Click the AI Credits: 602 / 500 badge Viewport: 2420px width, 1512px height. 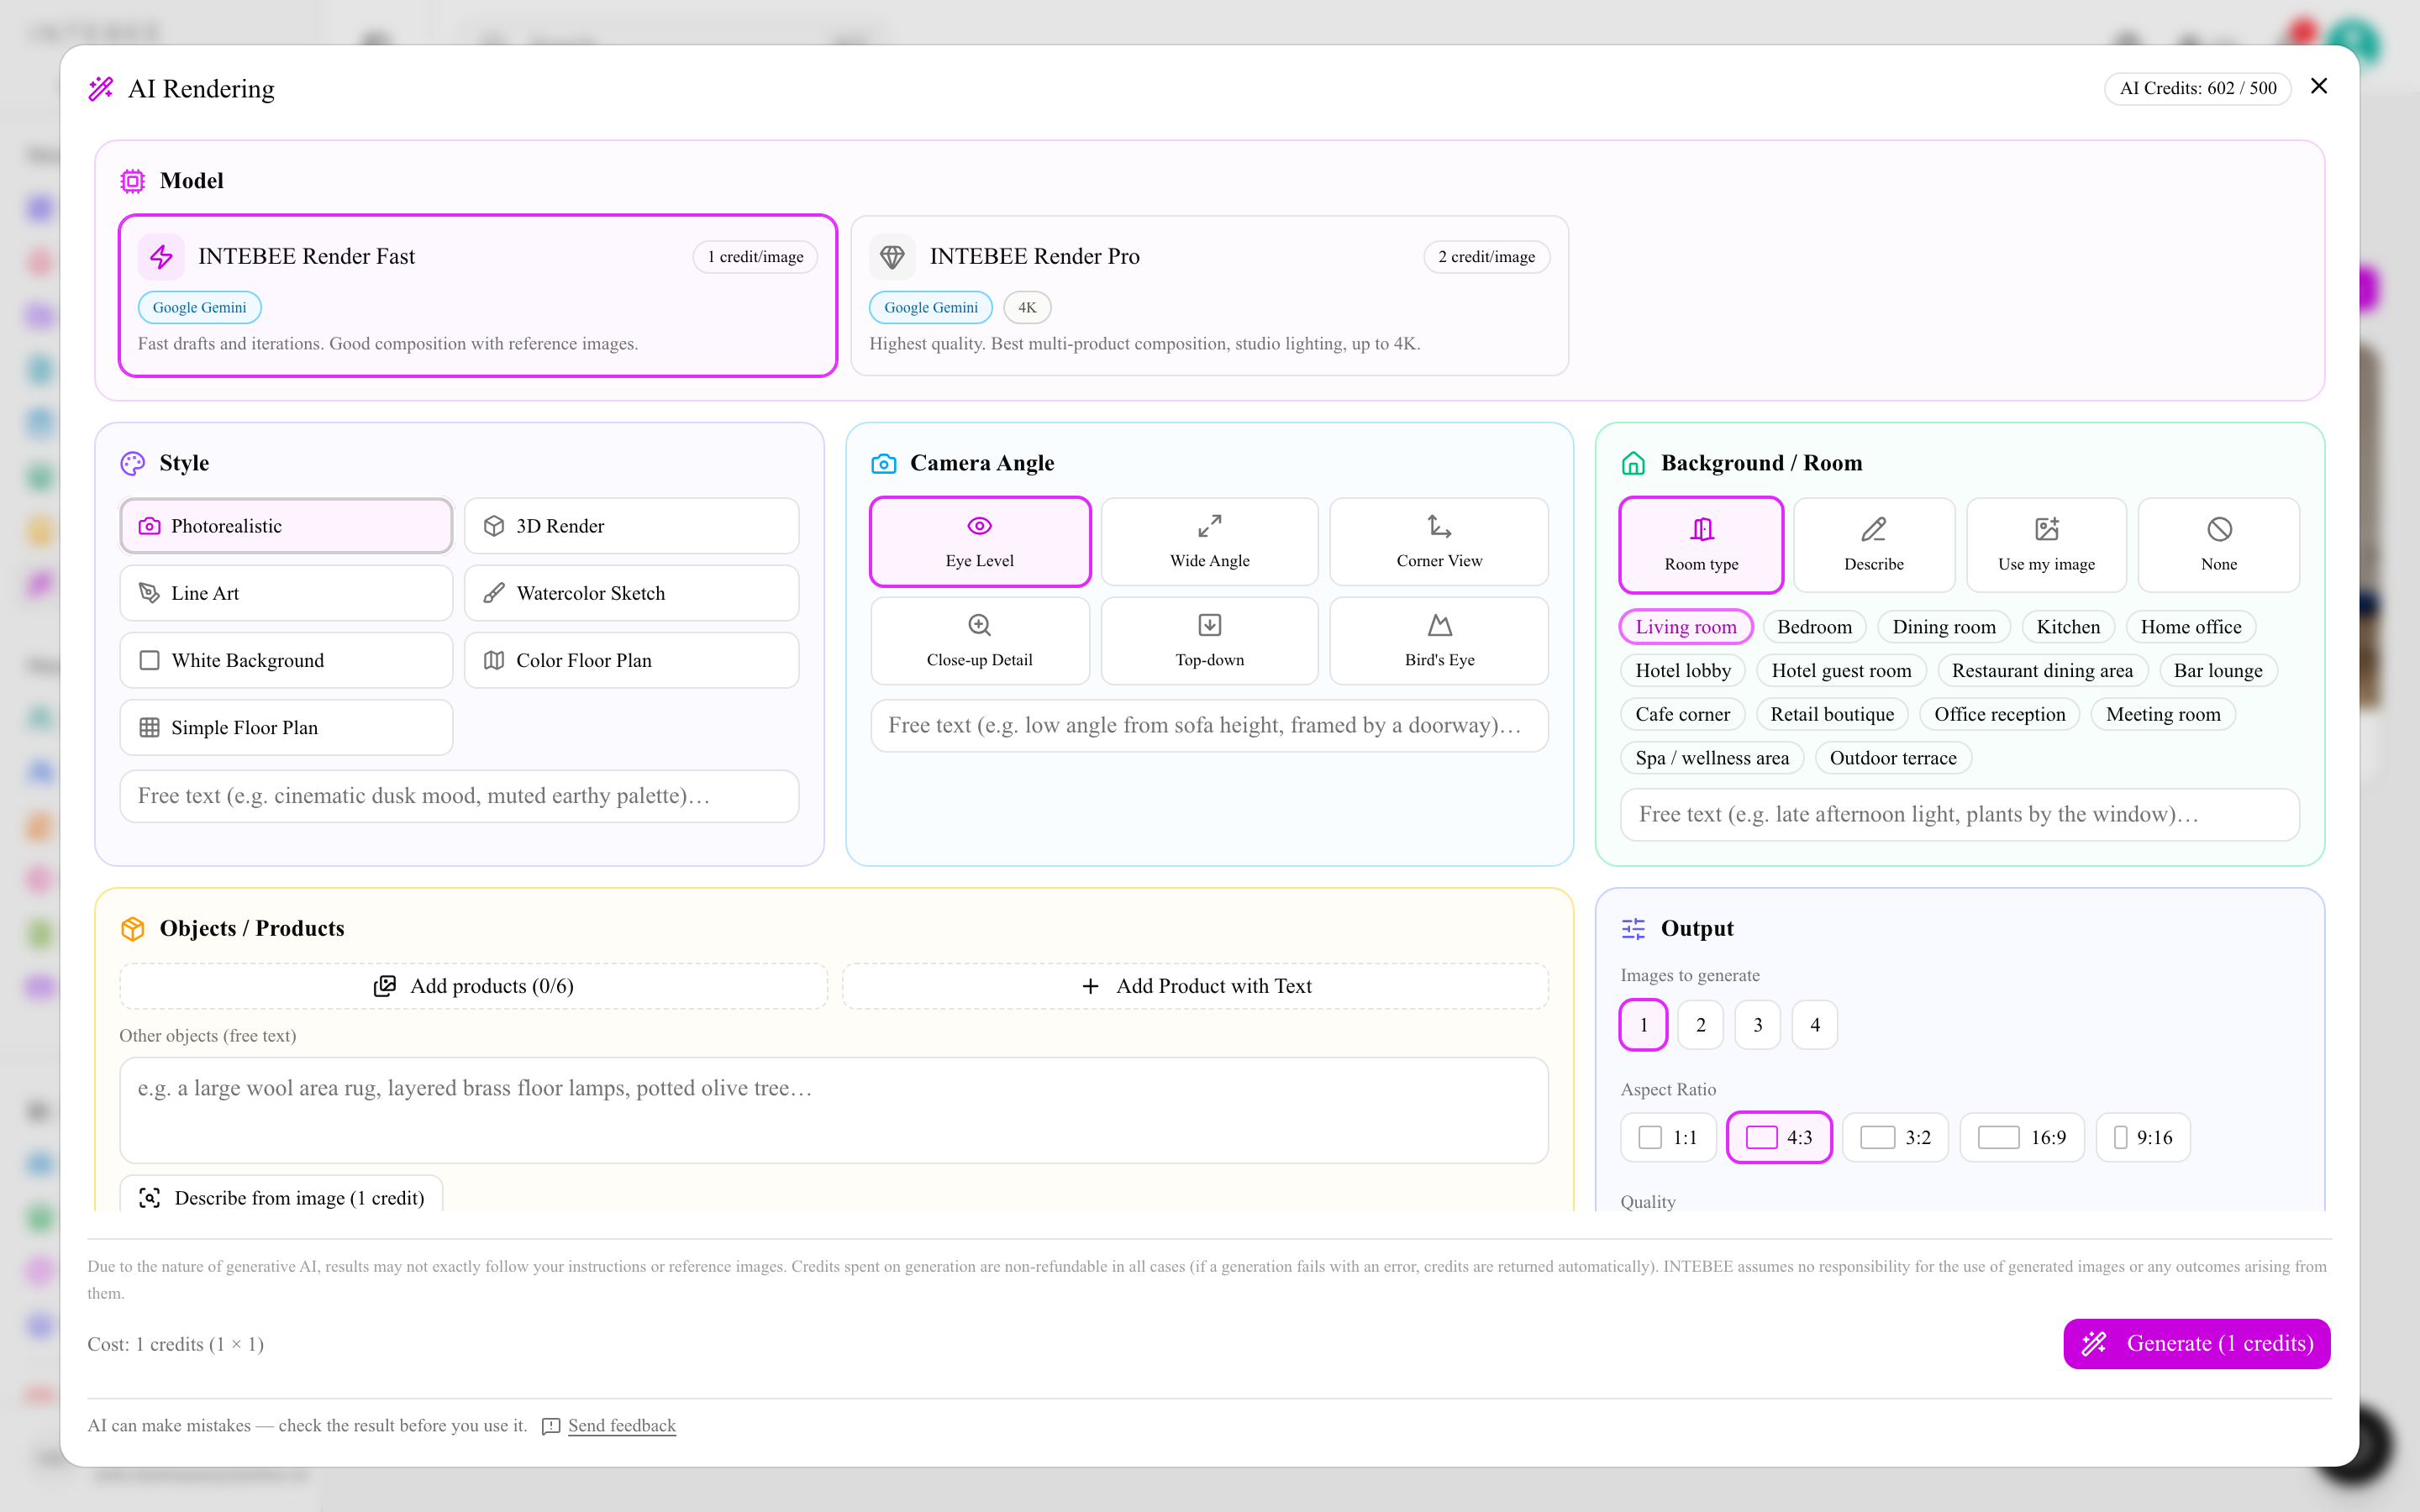[2198, 88]
